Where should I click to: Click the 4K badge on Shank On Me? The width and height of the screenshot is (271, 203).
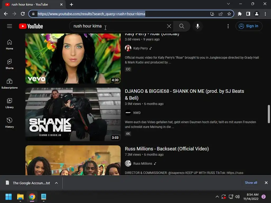(x=128, y=133)
